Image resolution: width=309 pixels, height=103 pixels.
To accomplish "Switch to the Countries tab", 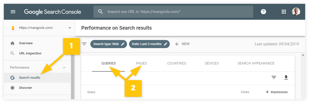I will click(x=177, y=63).
